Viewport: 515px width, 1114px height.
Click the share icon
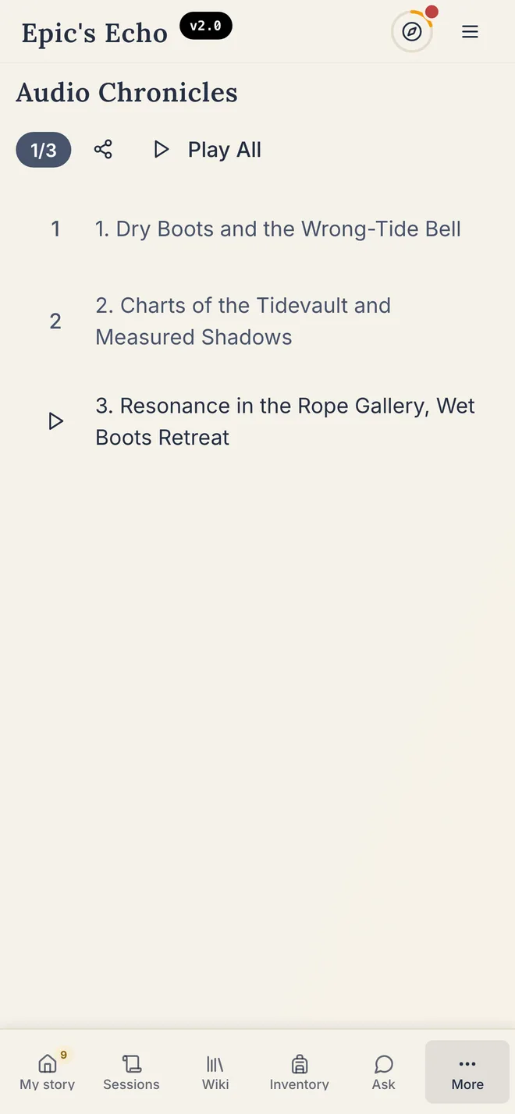[x=103, y=150]
